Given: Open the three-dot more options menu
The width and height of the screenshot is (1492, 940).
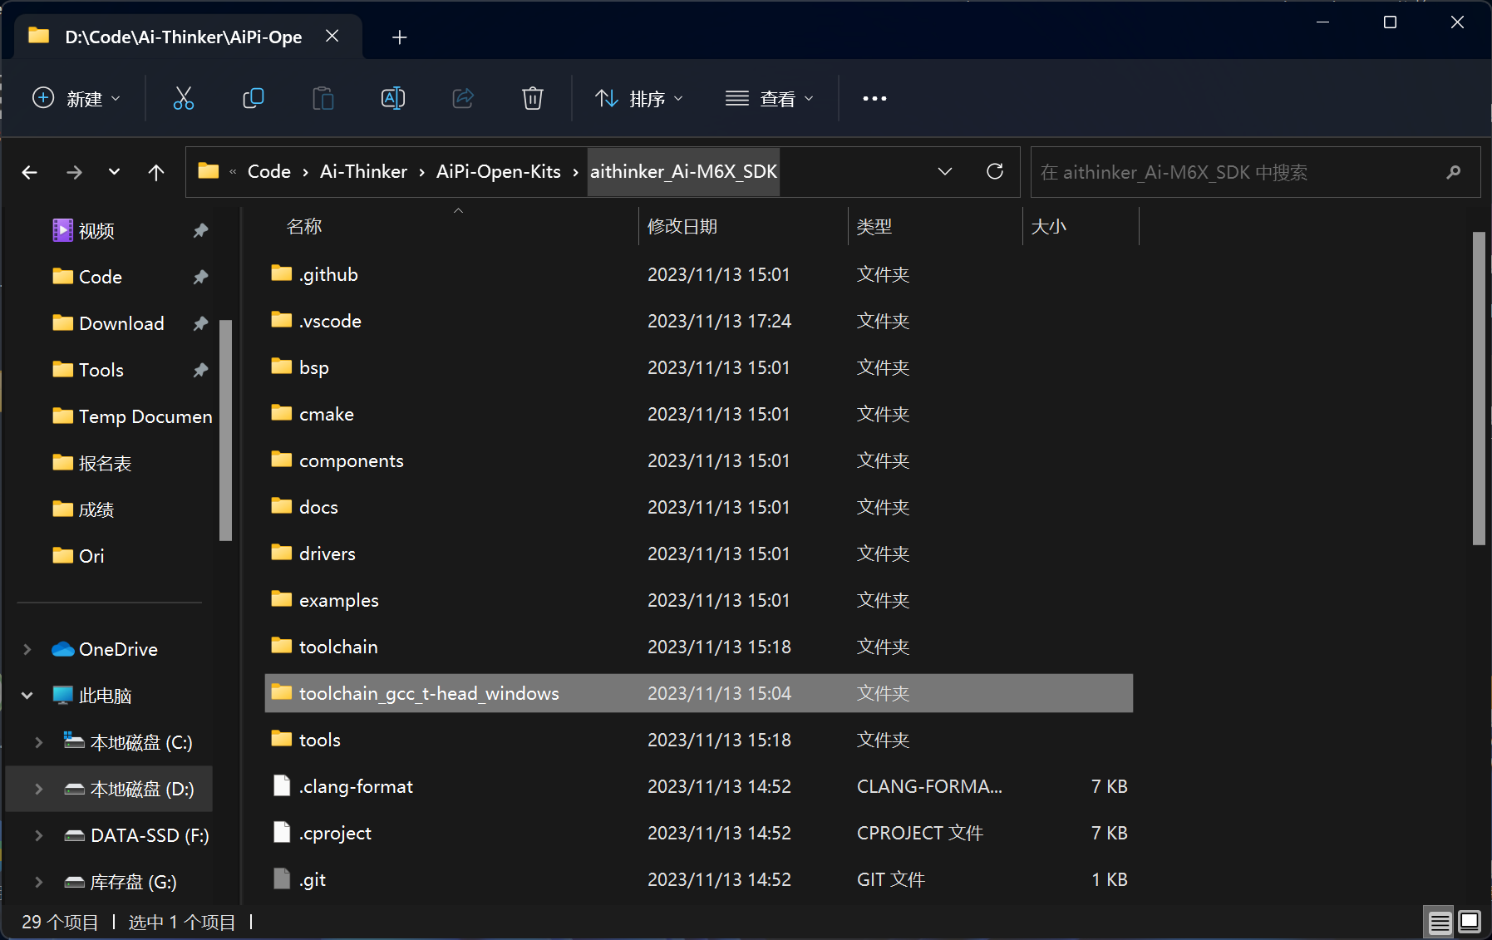Looking at the screenshot, I should click(x=874, y=98).
